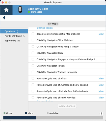This screenshot has width=106, height=121.
Task: Click the Change Region link above the Japan map row
Action: [45, 28]
